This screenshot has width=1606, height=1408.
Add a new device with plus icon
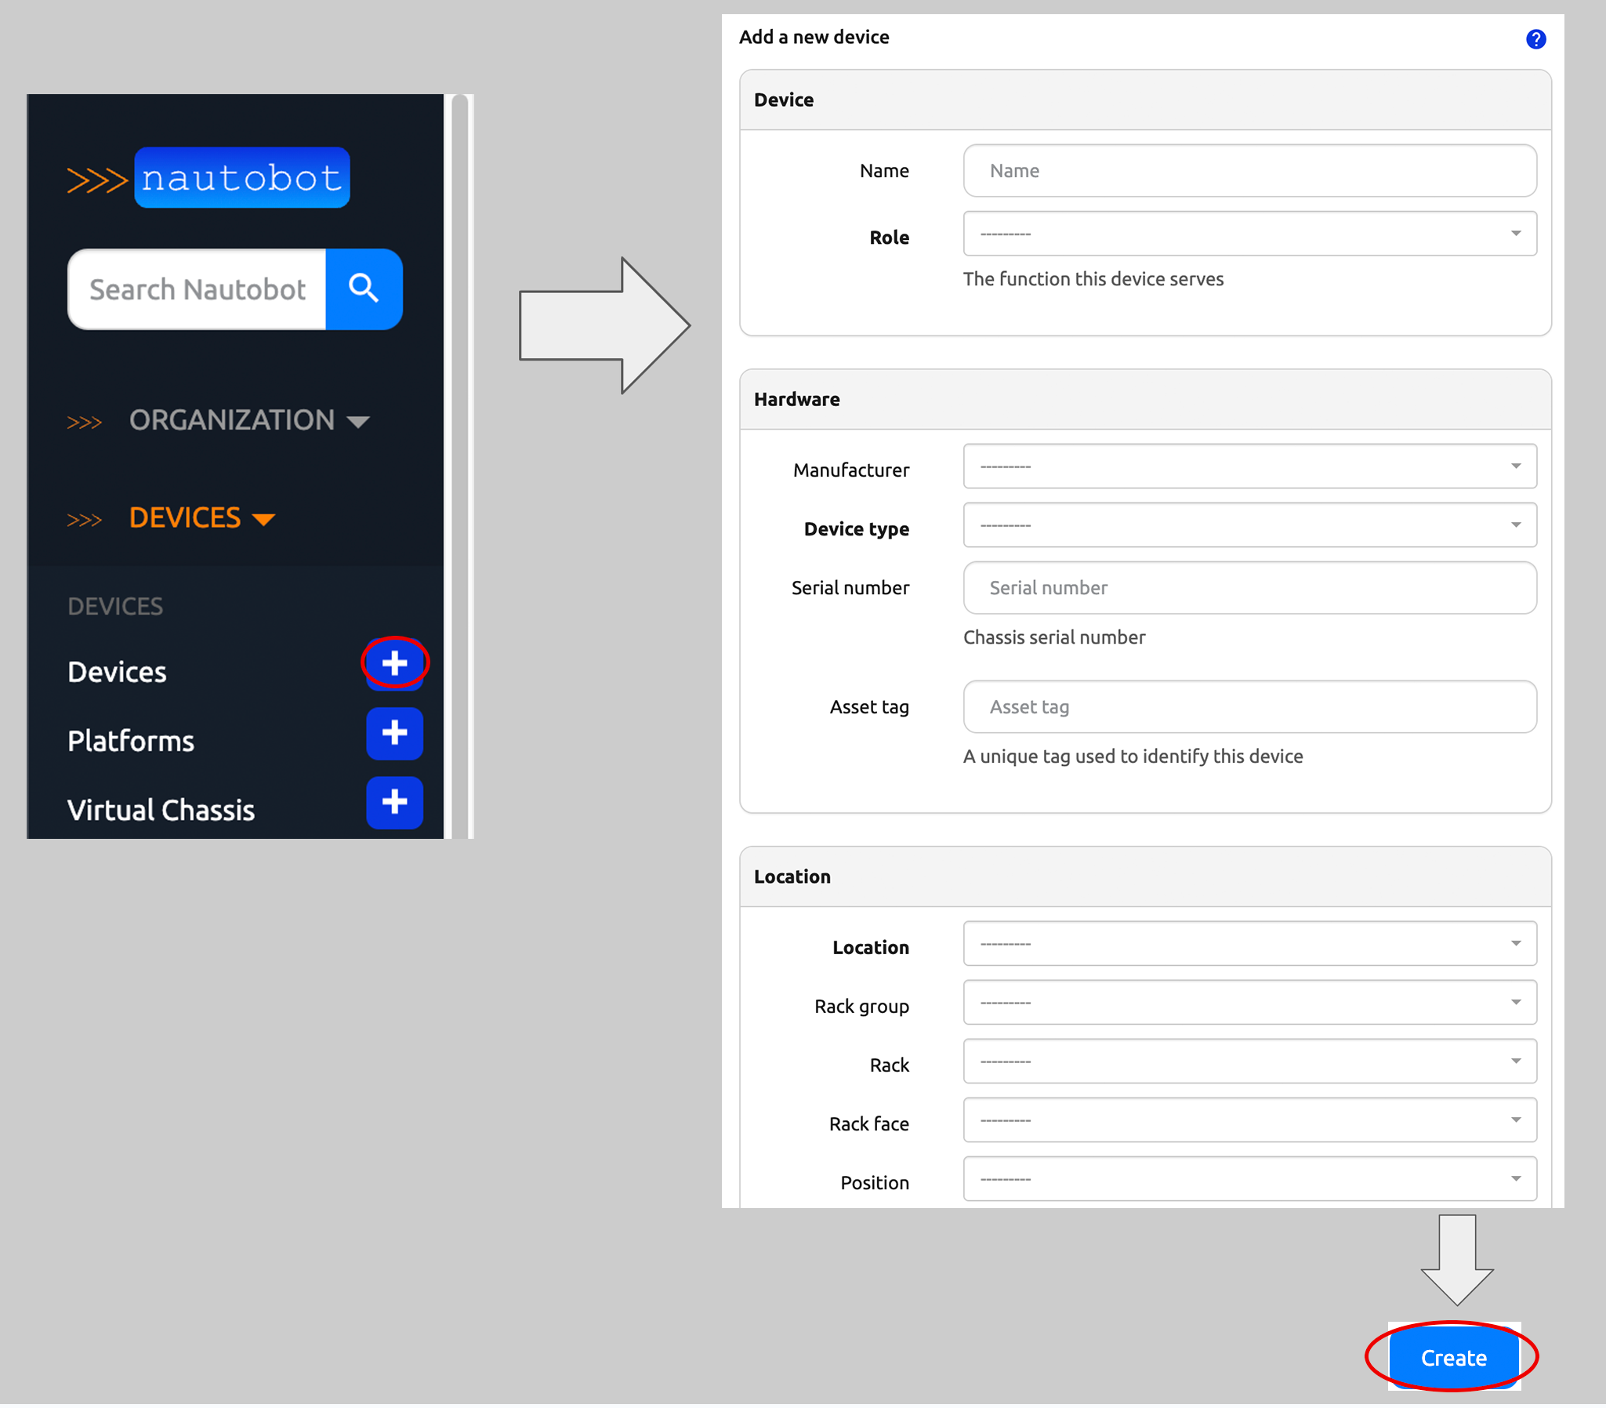point(395,664)
